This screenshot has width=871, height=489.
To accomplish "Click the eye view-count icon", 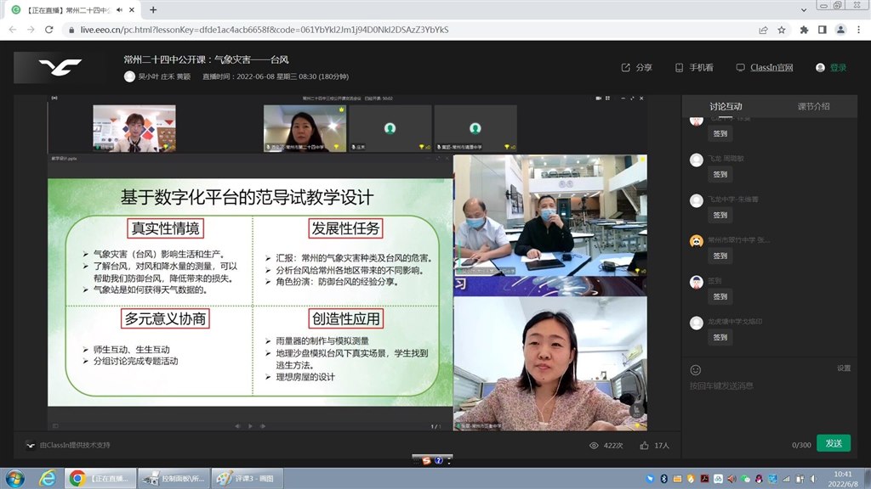I will [594, 445].
